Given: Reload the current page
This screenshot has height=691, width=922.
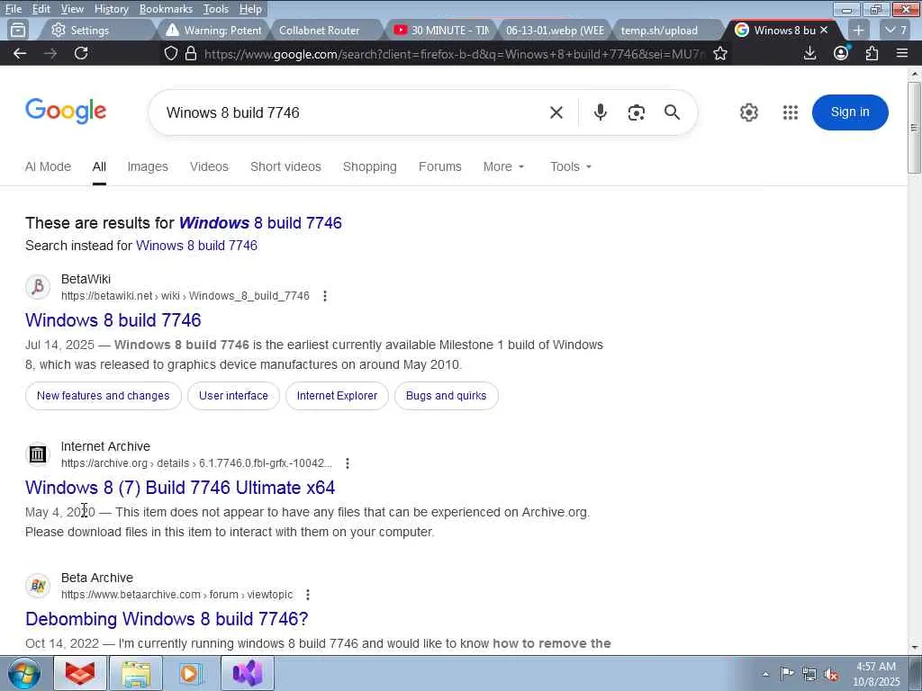Looking at the screenshot, I should pos(81,53).
